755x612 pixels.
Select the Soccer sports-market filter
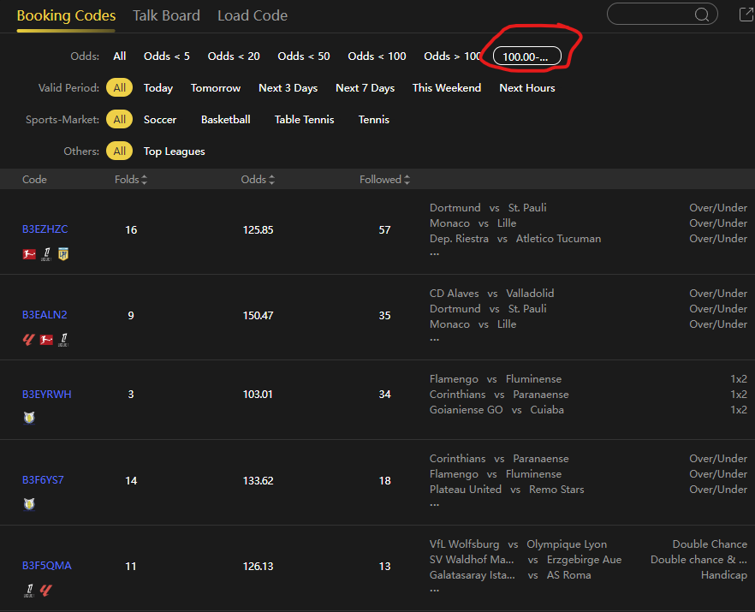160,120
